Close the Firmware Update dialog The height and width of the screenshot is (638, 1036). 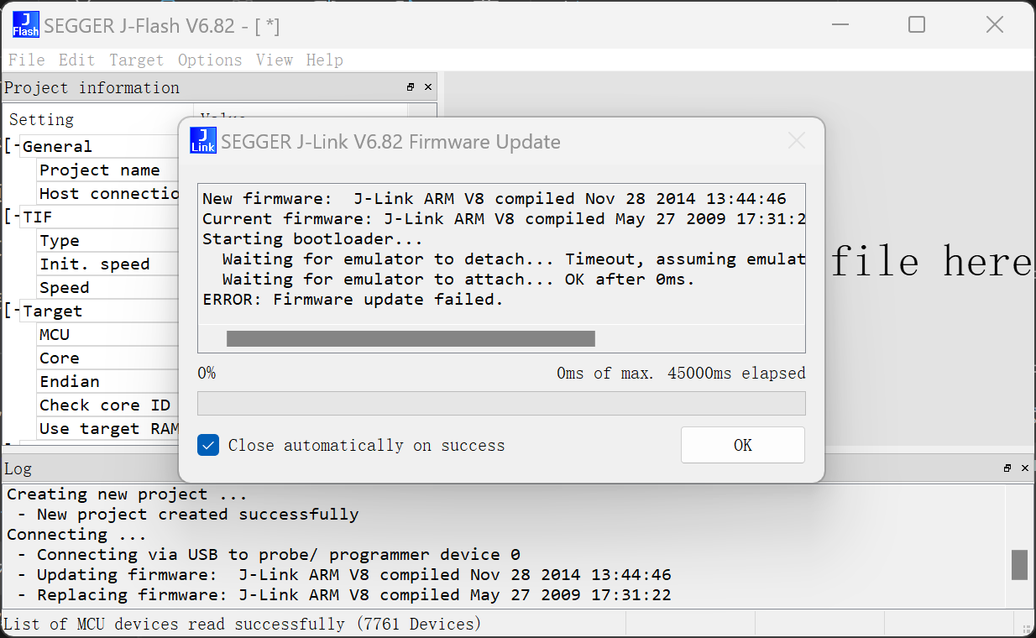[797, 141]
